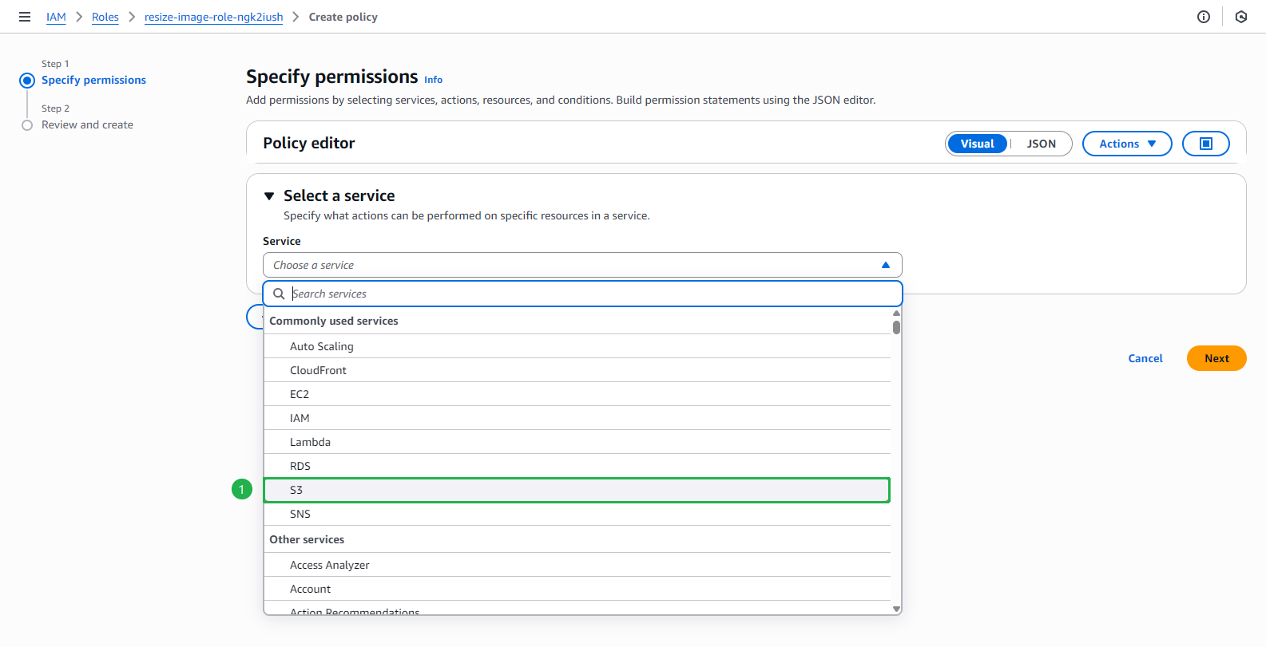Go to IAM breadcrumb link
Image resolution: width=1266 pixels, height=647 pixels.
[56, 17]
